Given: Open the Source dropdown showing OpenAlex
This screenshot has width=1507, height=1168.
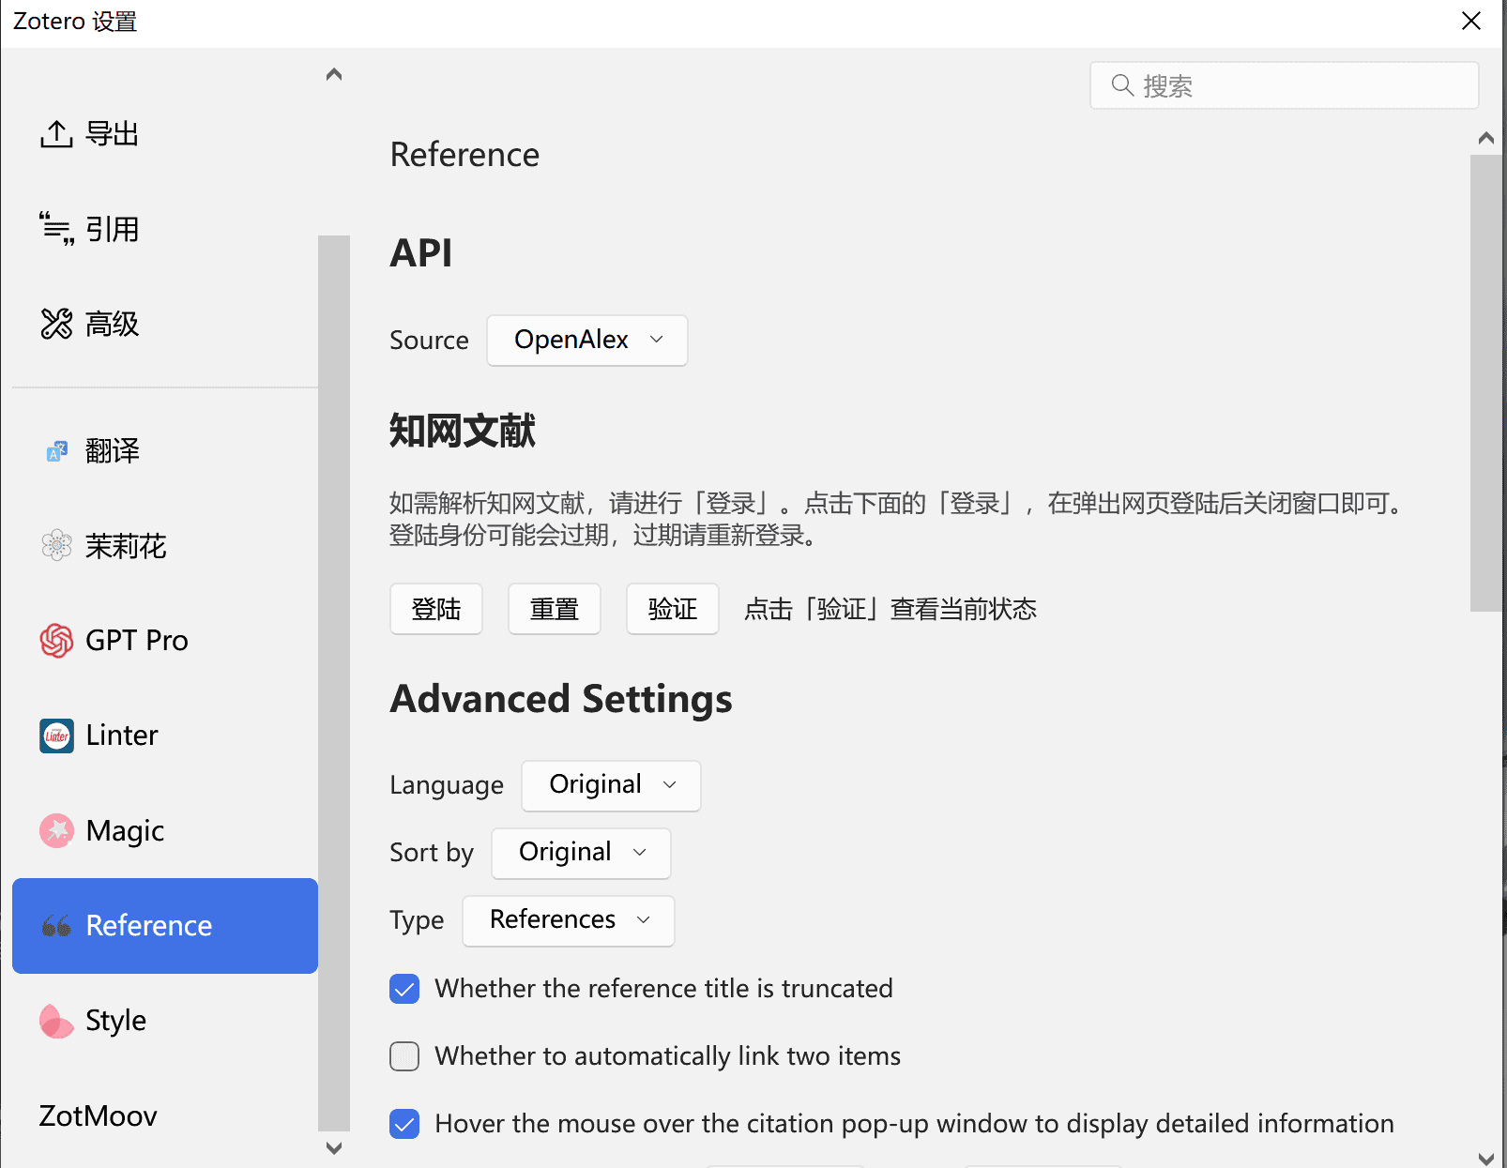Looking at the screenshot, I should click(586, 341).
